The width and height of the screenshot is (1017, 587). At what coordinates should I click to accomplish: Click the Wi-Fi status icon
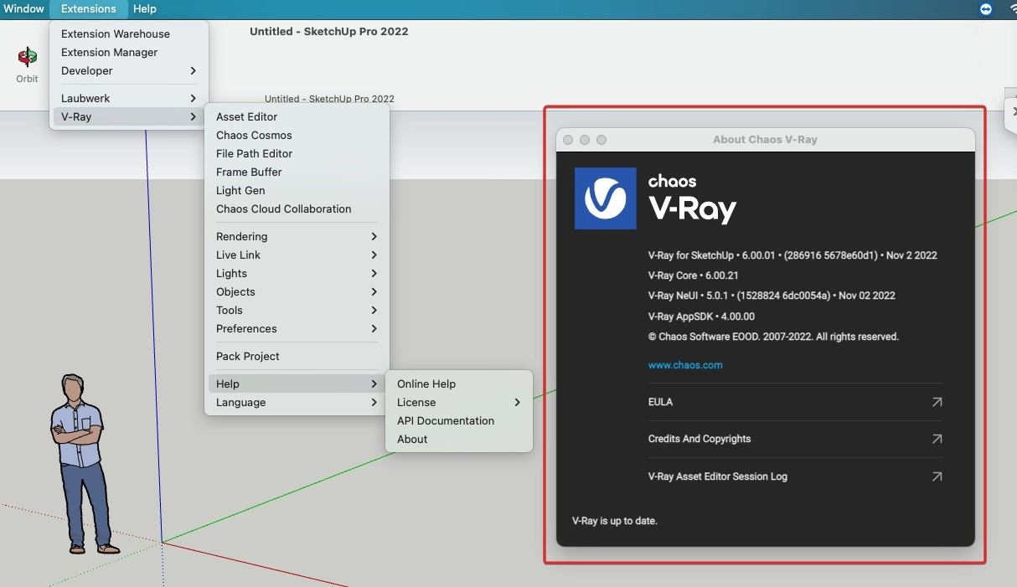click(1011, 8)
